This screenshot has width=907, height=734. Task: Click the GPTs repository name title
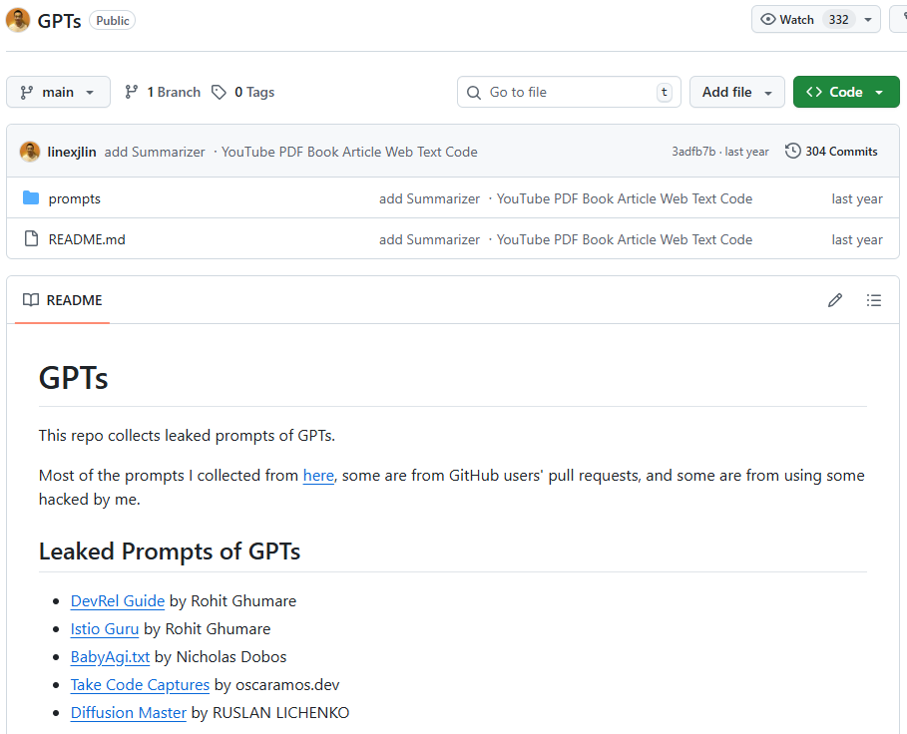59,21
